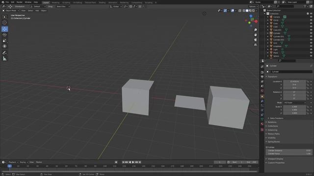Open the Render properties tab icon
Viewport: 314px width, 176px height.
point(262,72)
